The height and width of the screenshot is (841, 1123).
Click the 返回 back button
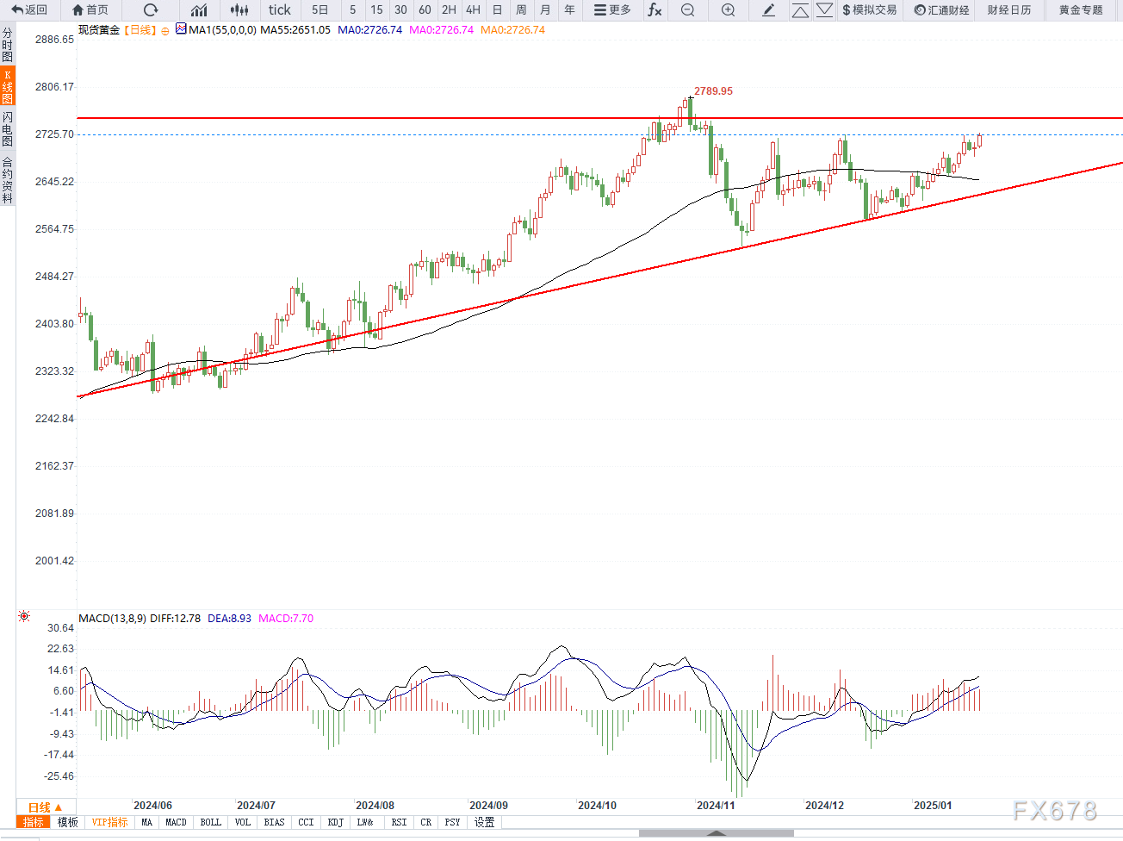[x=29, y=10]
